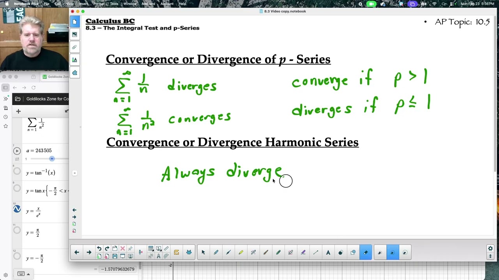
Task: Click the blue monster add-on icon in toolbar
Action: point(189,252)
